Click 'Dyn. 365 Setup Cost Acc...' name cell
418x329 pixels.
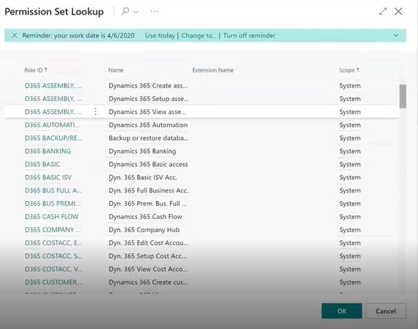148,256
